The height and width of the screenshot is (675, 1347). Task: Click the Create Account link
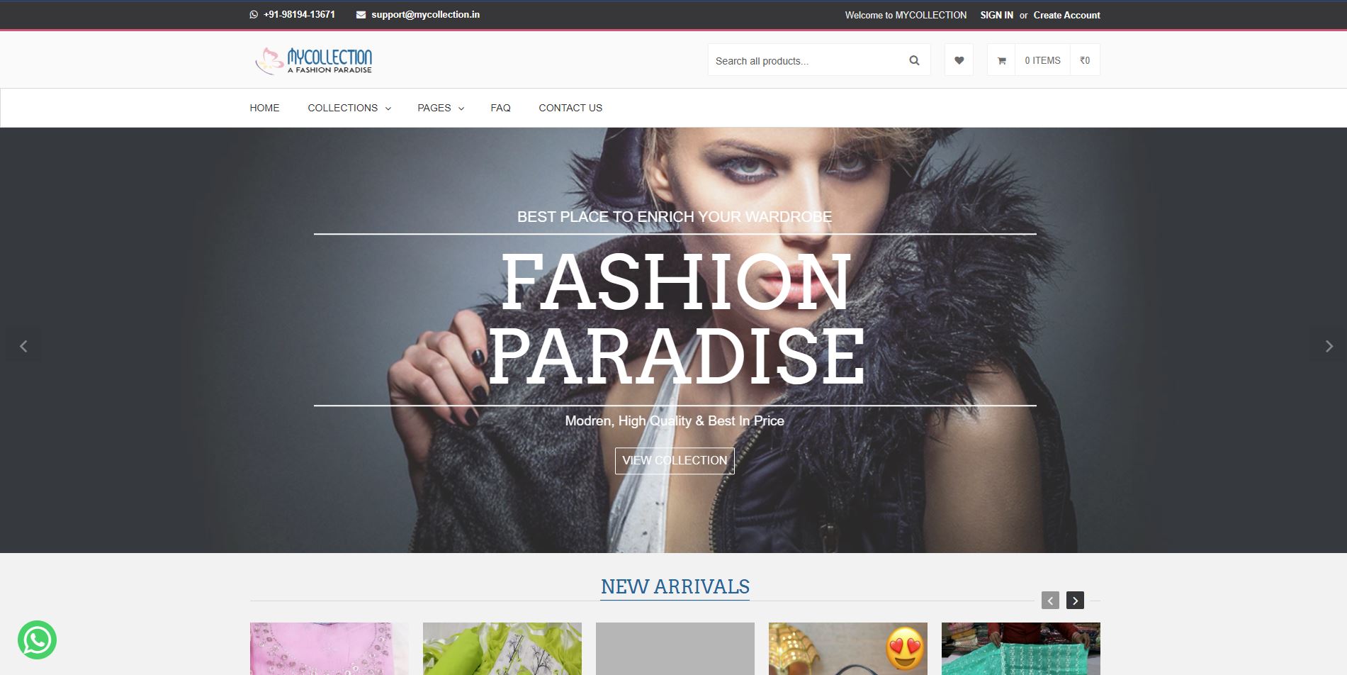[x=1066, y=15]
